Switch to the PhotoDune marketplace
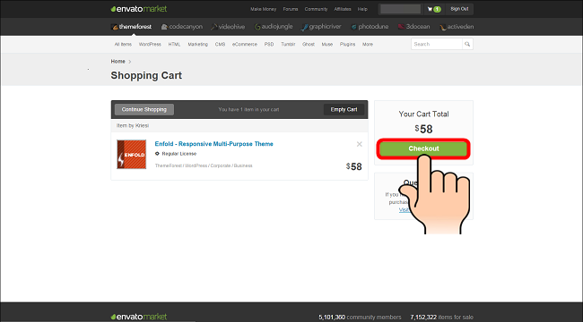This screenshot has height=322, width=583. point(370,27)
